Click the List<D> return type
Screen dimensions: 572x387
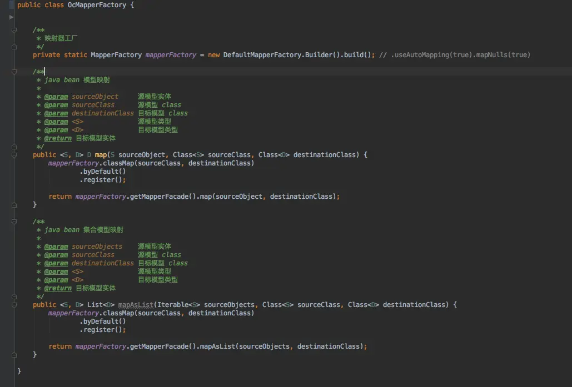coord(101,305)
